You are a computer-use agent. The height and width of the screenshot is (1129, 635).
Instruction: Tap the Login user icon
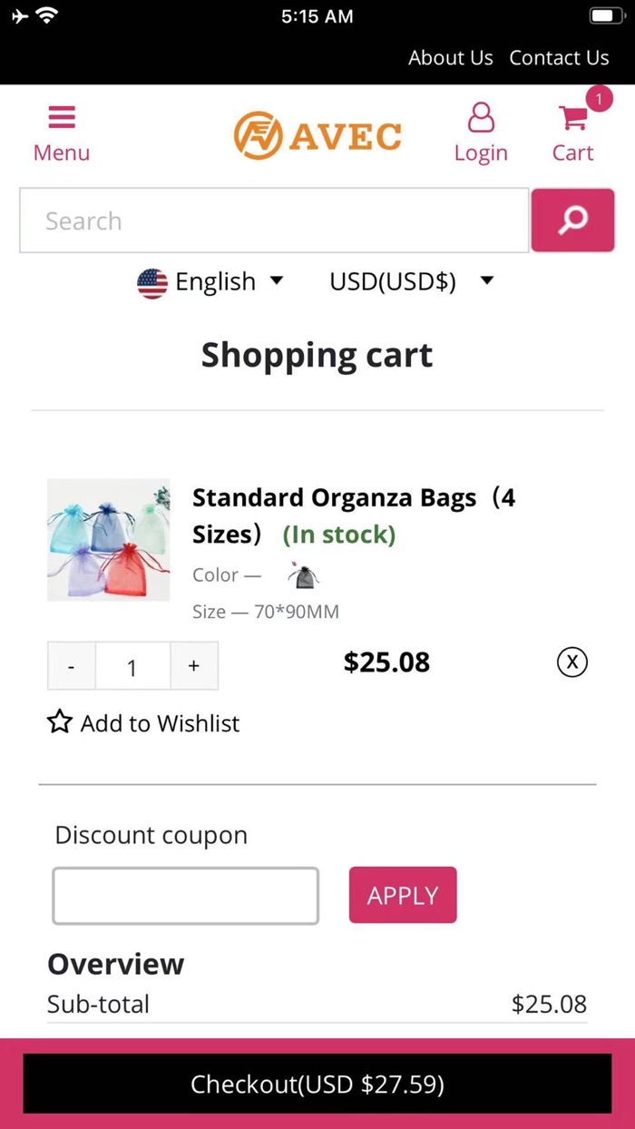point(481,119)
